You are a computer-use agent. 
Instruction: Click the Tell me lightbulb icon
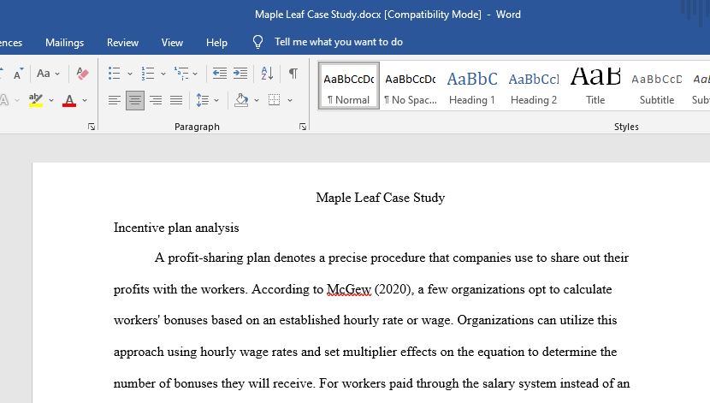click(x=257, y=42)
